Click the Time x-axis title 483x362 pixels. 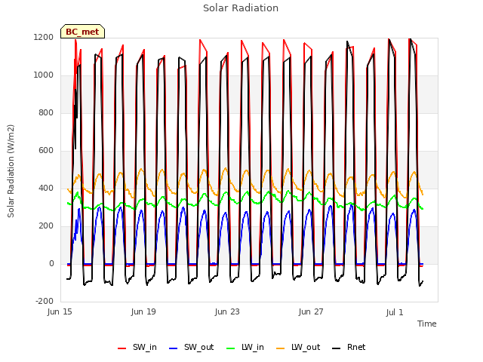click(427, 324)
